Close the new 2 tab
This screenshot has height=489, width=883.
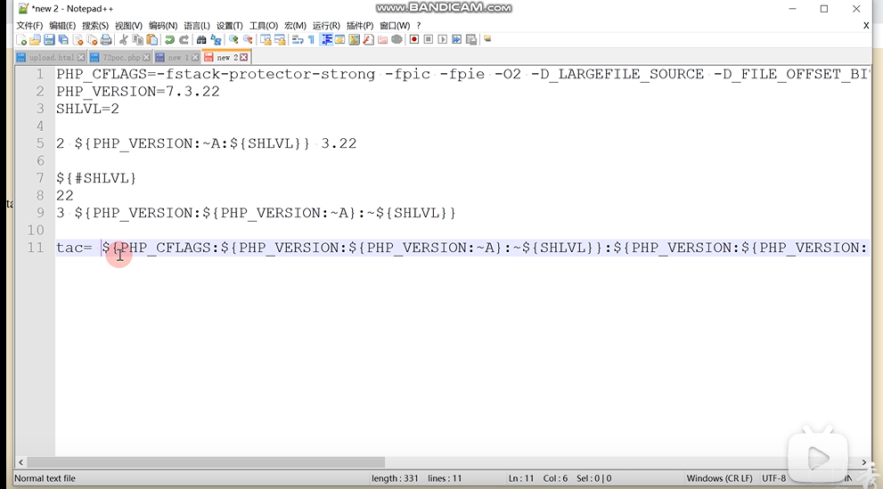pyautogui.click(x=244, y=57)
